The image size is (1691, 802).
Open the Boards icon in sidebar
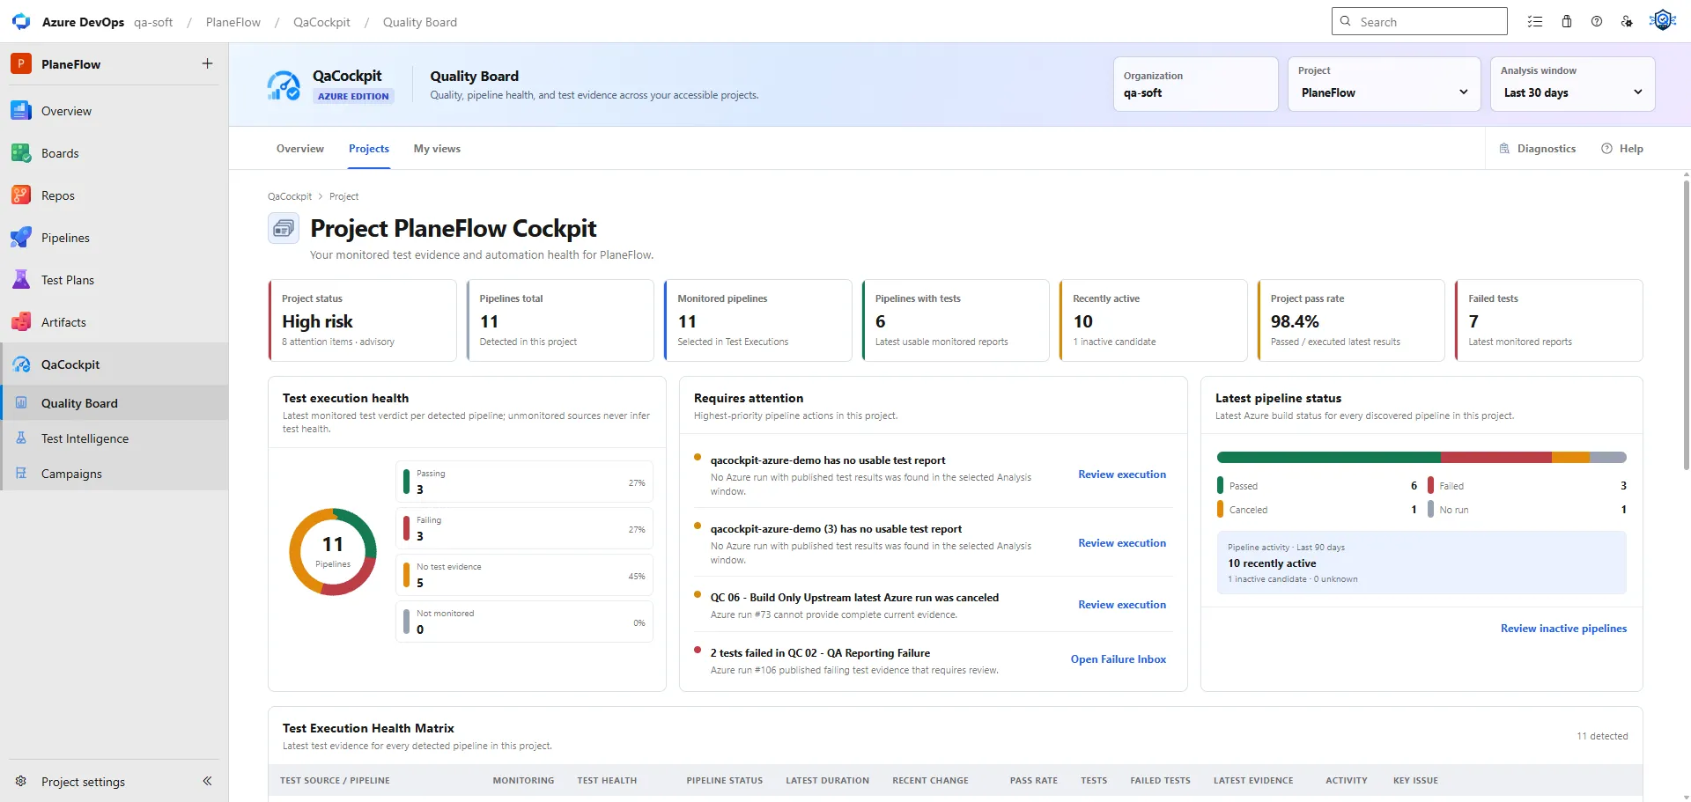21,153
